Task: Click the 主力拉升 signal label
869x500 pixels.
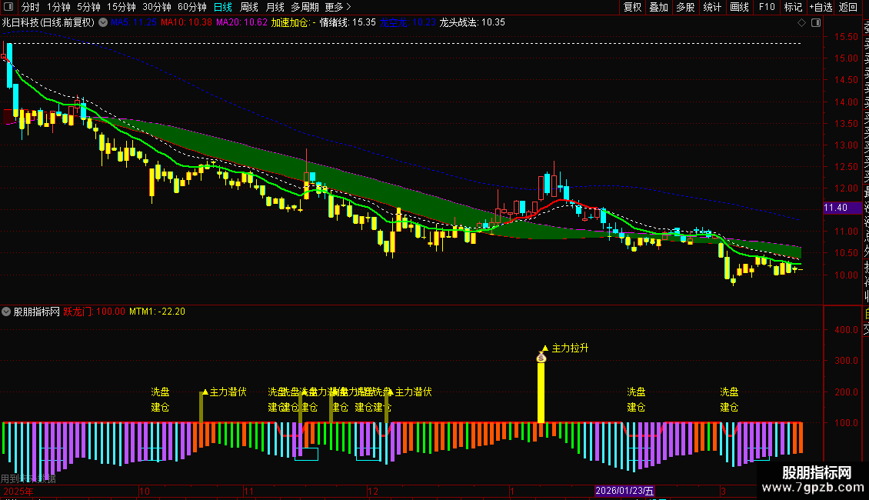Action: tap(570, 348)
